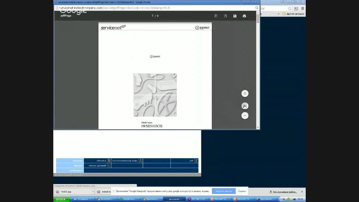The image size is (359, 202).
Task: Open the Chrome menu in the background window
Action: tap(303, 8)
